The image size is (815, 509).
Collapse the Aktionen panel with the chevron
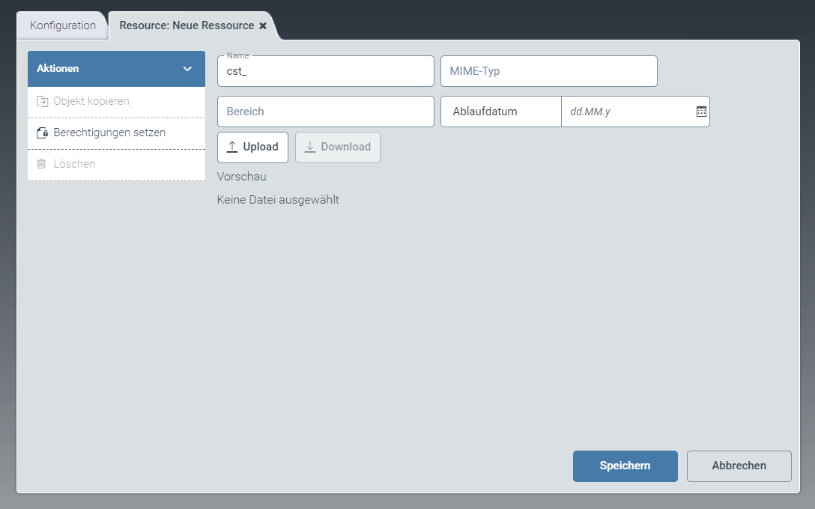tap(187, 69)
